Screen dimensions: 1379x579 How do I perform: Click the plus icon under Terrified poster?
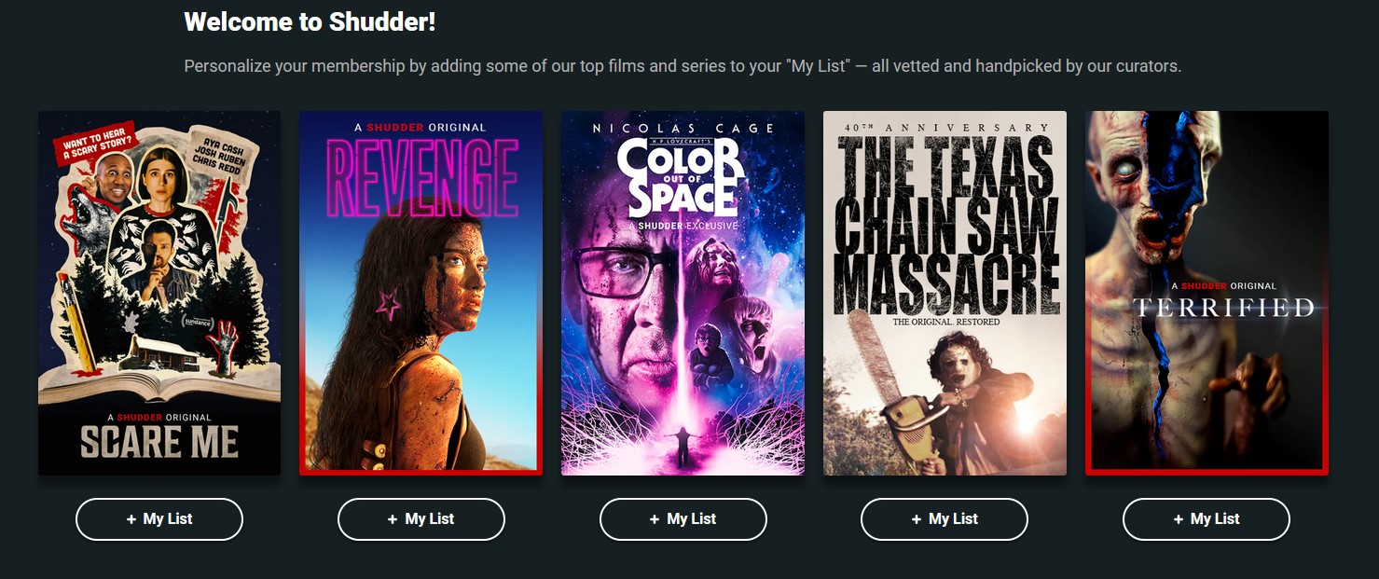click(1179, 519)
